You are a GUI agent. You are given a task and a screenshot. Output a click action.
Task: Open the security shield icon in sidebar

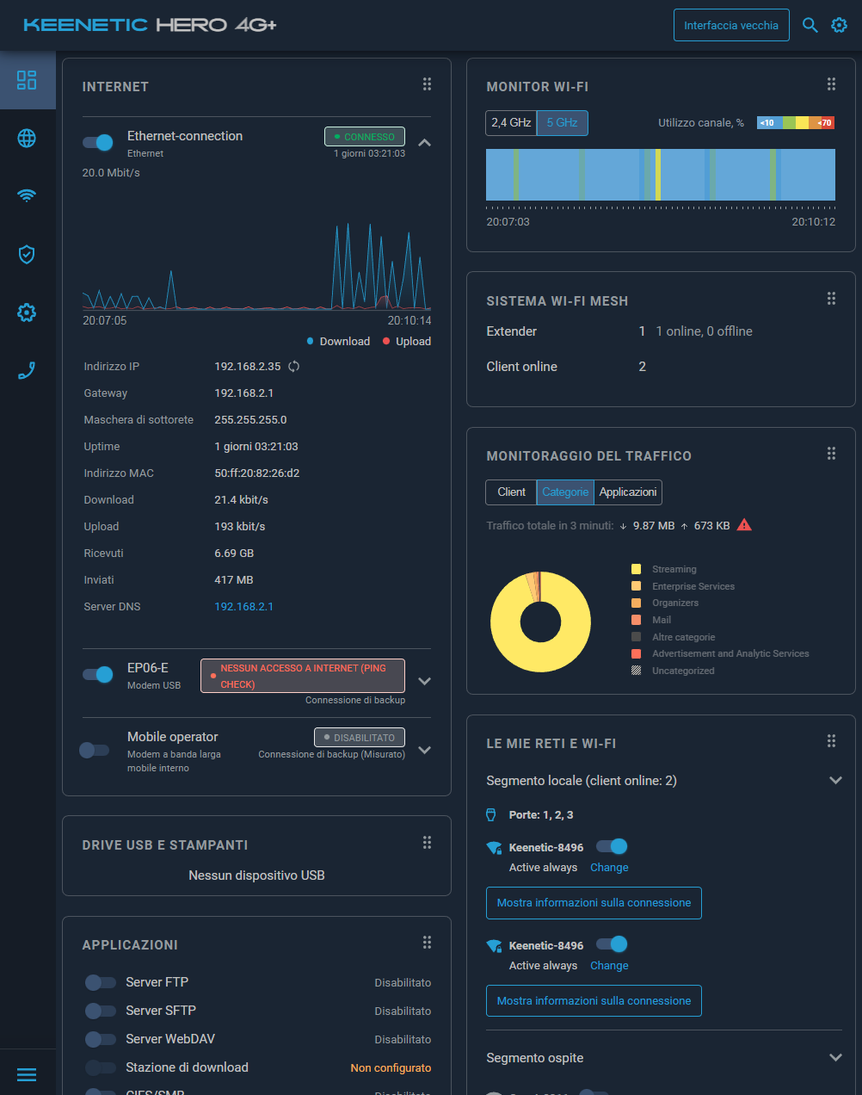27,254
